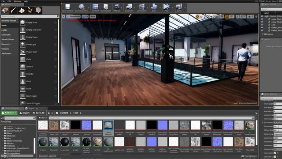Select the Landscape mode icon
Screen dimensions: 282x159
point(22,11)
